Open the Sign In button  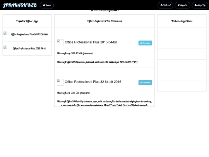tap(182, 5)
